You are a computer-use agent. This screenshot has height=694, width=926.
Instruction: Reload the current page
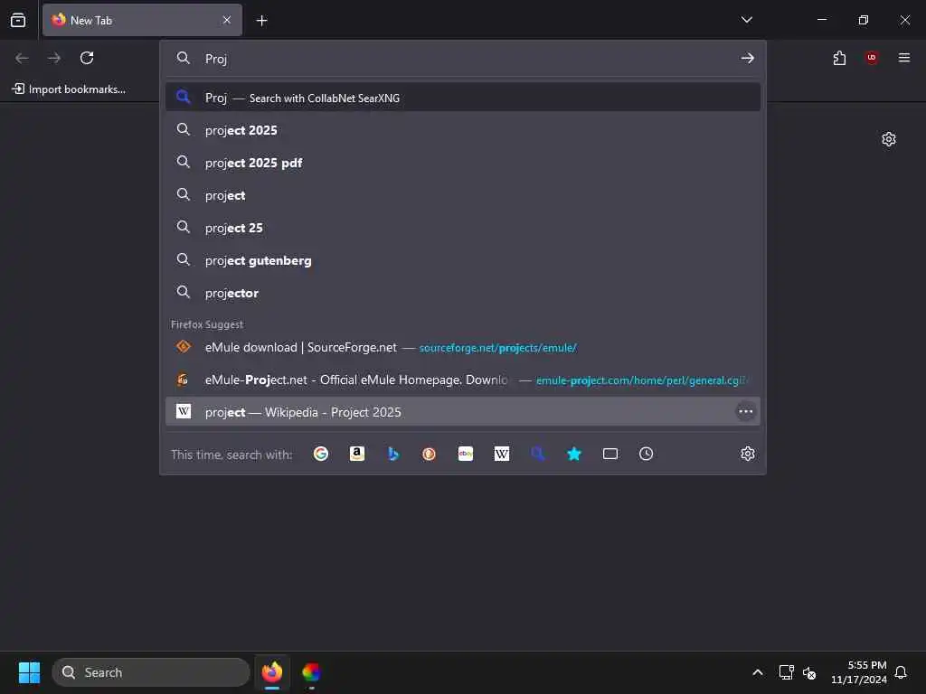pos(87,58)
